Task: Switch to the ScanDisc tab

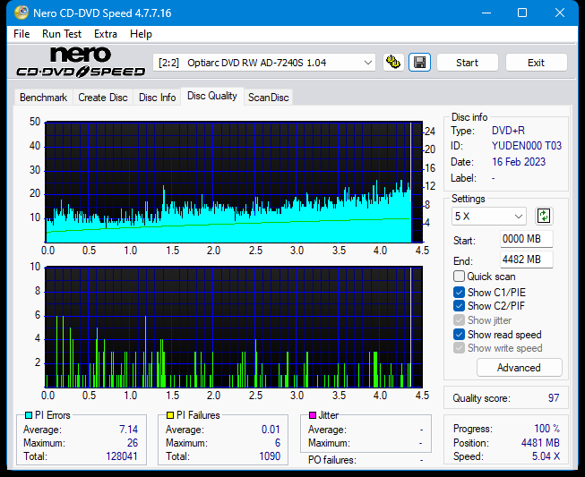Action: 268,98
